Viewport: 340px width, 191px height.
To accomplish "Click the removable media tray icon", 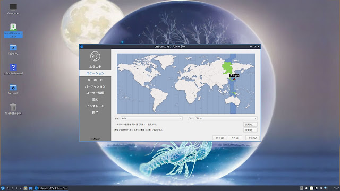I will pos(317,188).
